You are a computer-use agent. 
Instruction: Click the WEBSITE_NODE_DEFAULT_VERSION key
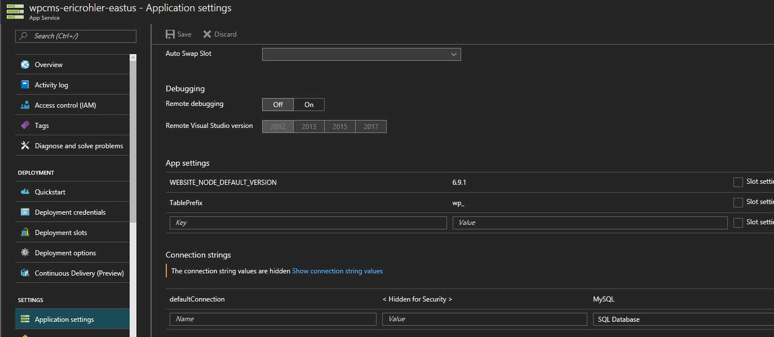click(223, 183)
